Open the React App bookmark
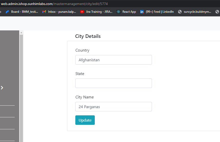 tap(126, 12)
